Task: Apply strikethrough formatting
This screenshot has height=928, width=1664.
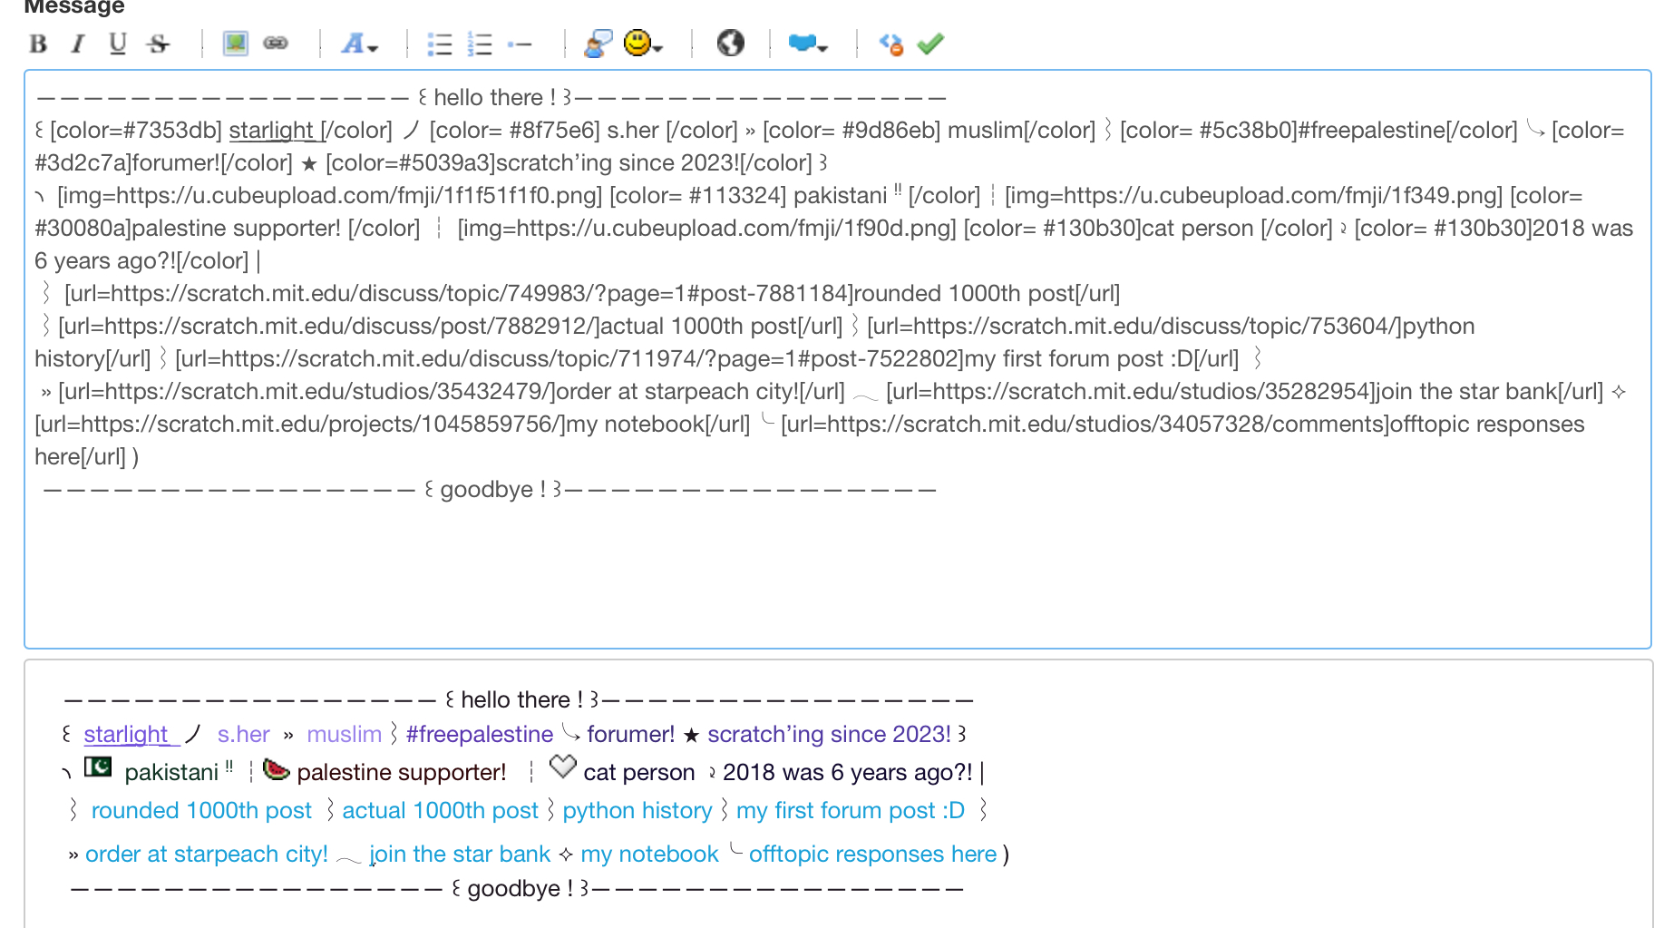Action: coord(159,44)
